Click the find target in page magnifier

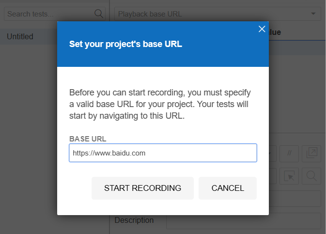311,176
